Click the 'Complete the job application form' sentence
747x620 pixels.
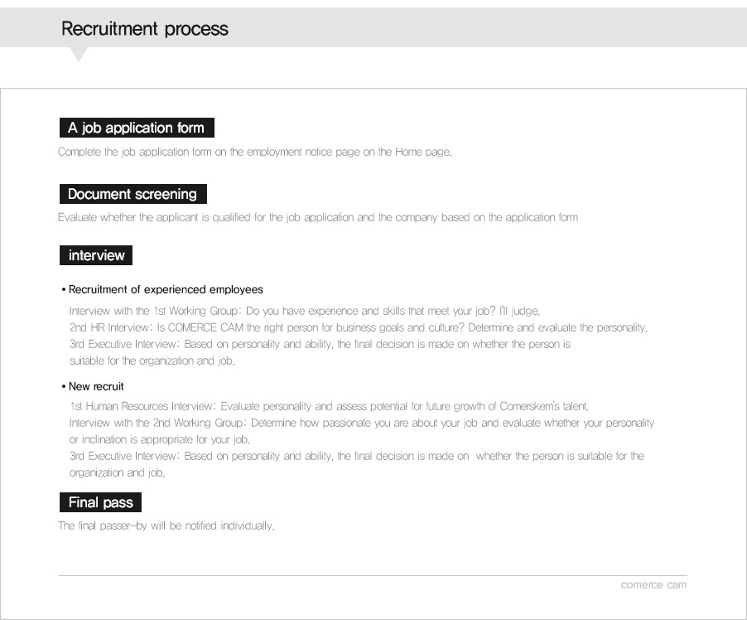(x=255, y=153)
